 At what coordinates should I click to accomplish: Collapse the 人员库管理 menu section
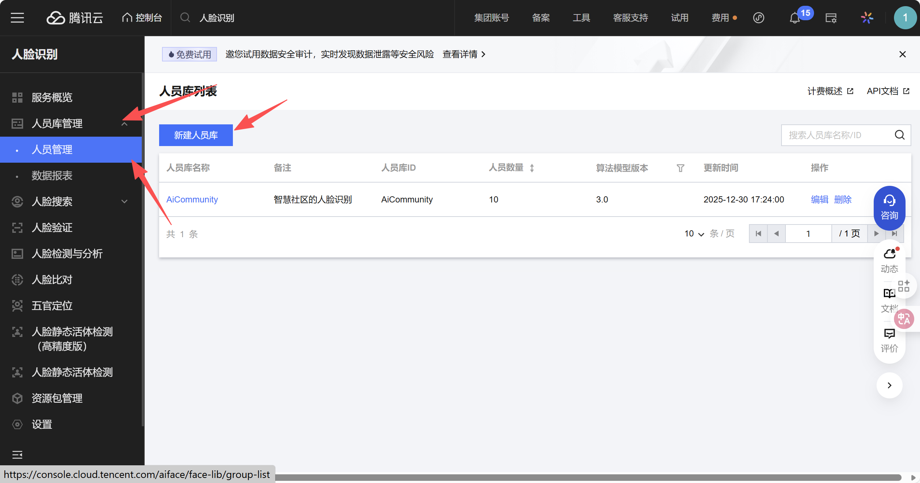(124, 124)
